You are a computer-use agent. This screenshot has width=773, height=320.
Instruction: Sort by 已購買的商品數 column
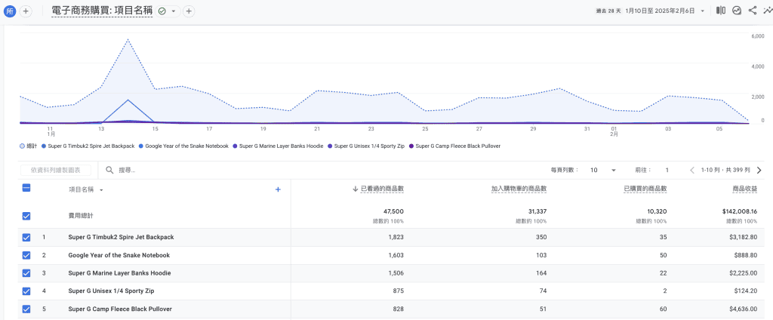point(645,189)
